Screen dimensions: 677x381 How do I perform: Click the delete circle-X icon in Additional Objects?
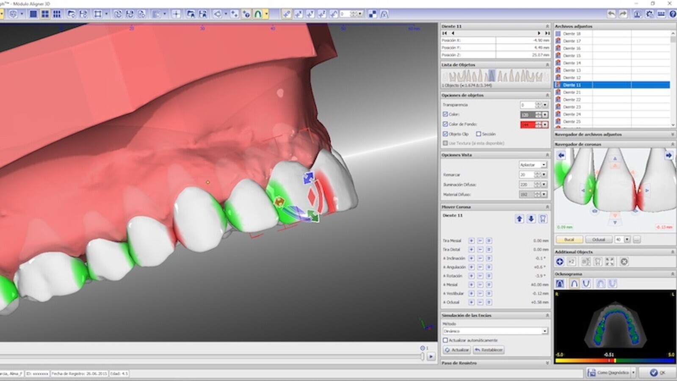[624, 262]
